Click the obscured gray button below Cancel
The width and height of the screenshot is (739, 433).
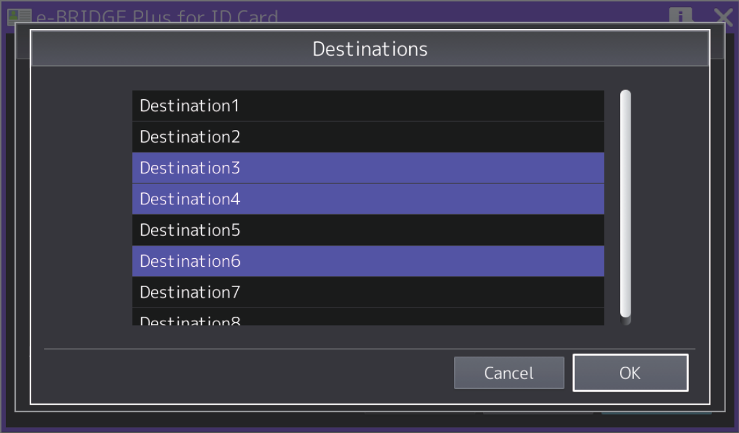pyautogui.click(x=538, y=413)
